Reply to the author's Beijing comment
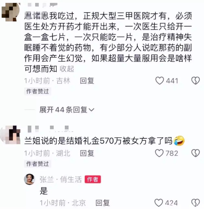The image size is (204, 209). pos(102,203)
